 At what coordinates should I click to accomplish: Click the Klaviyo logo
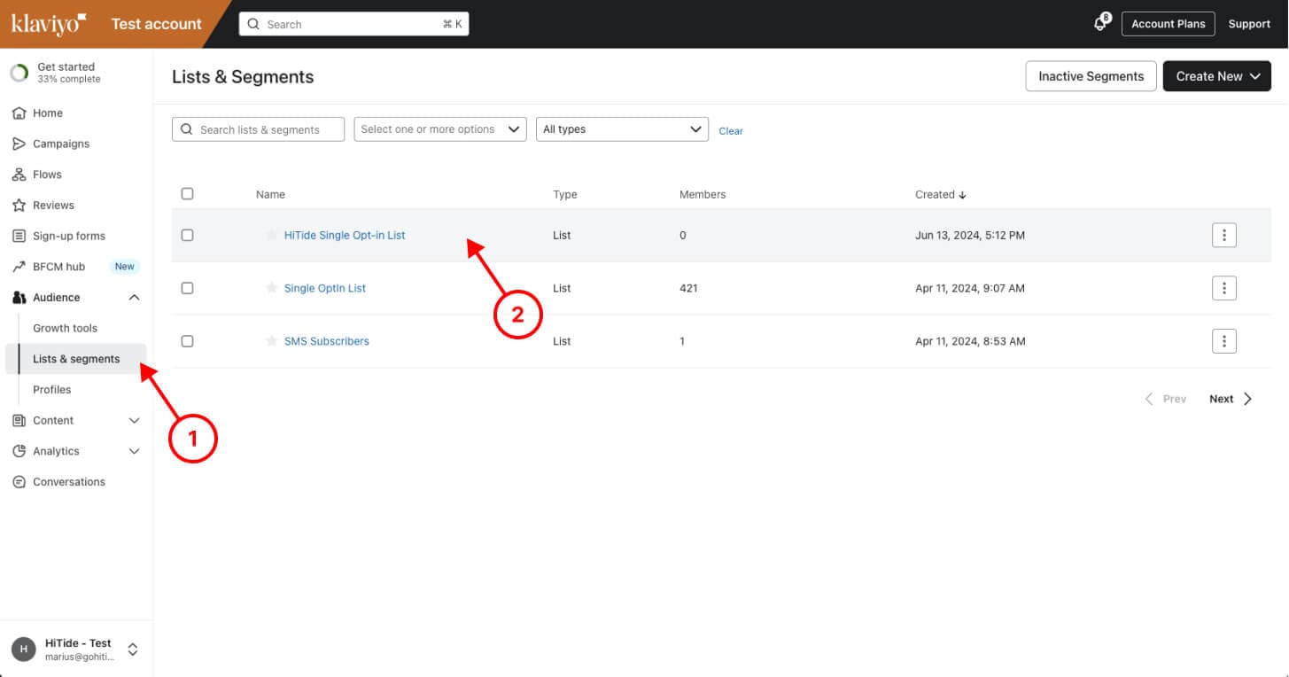(49, 24)
